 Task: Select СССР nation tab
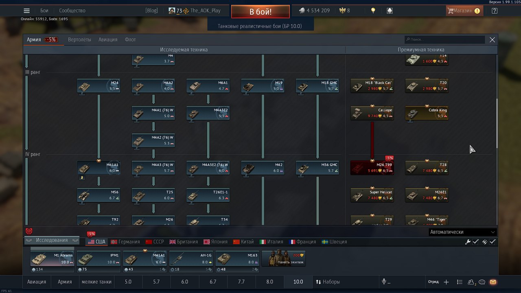click(x=154, y=242)
